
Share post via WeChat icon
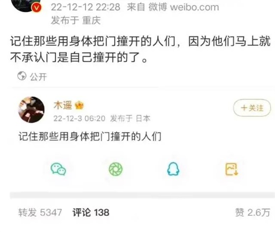click(58, 169)
